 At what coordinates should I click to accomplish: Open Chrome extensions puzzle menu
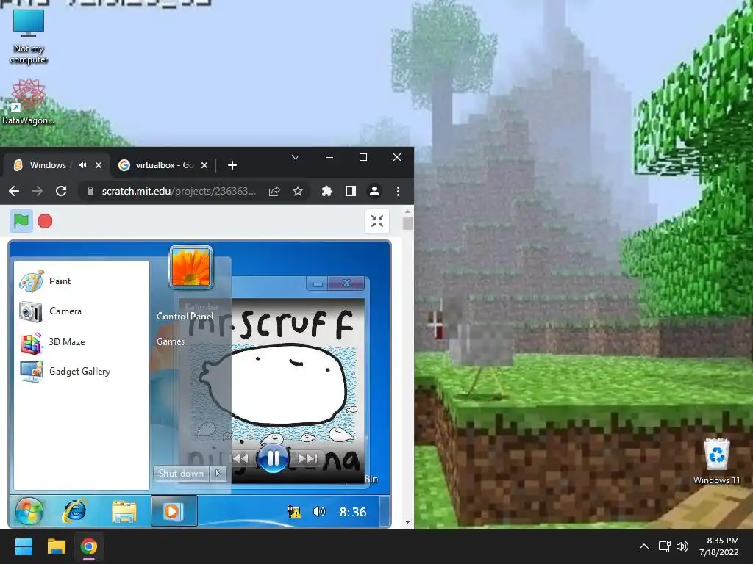(x=327, y=191)
